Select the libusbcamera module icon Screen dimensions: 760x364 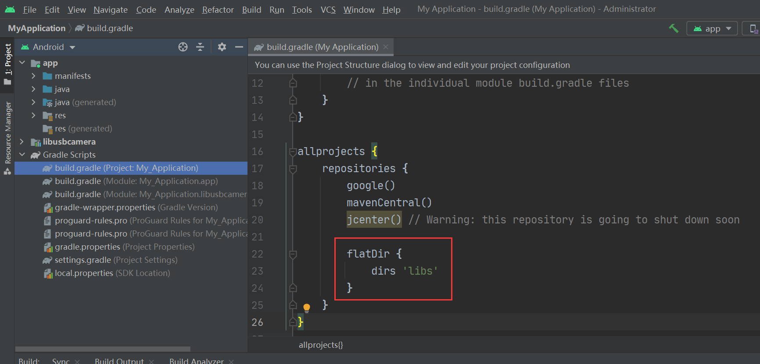(x=36, y=142)
